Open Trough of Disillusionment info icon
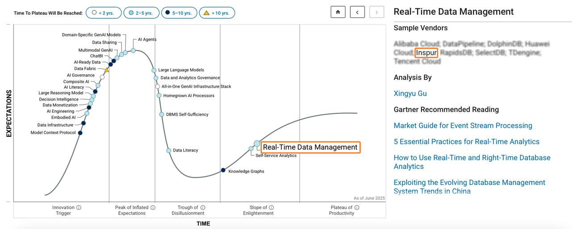 (x=202, y=208)
